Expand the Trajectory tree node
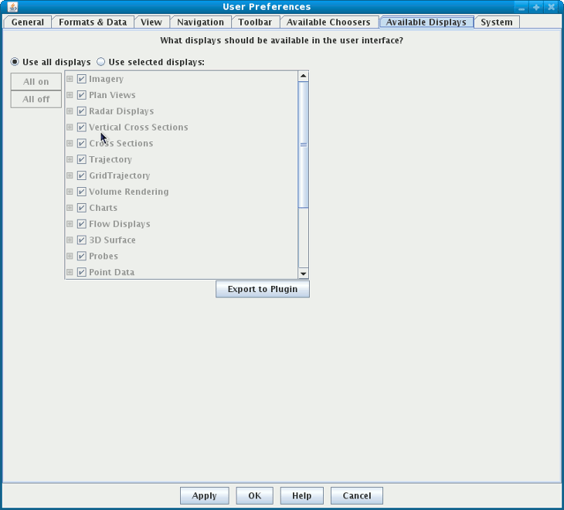This screenshot has height=510, width=564. pyautogui.click(x=70, y=159)
